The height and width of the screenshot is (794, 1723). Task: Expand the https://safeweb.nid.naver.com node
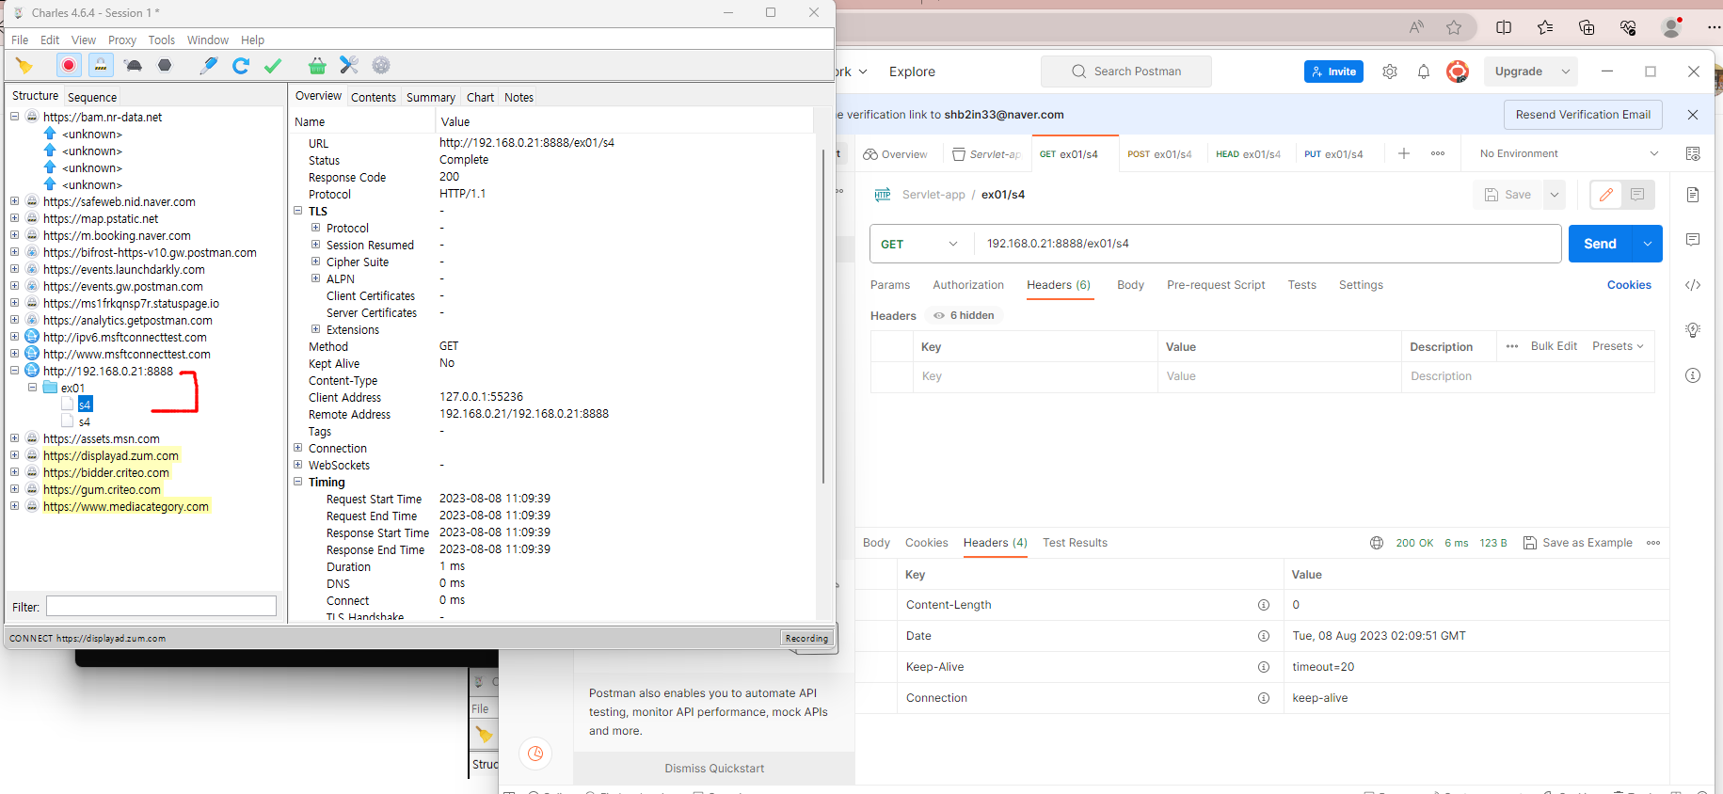[x=14, y=201]
